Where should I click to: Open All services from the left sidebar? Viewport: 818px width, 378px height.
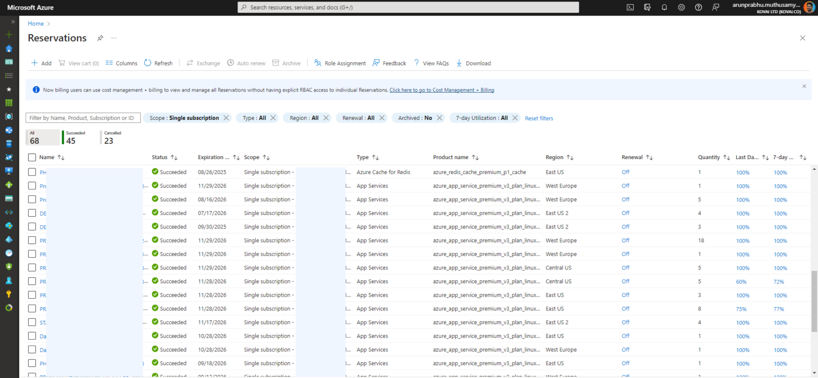[9, 75]
